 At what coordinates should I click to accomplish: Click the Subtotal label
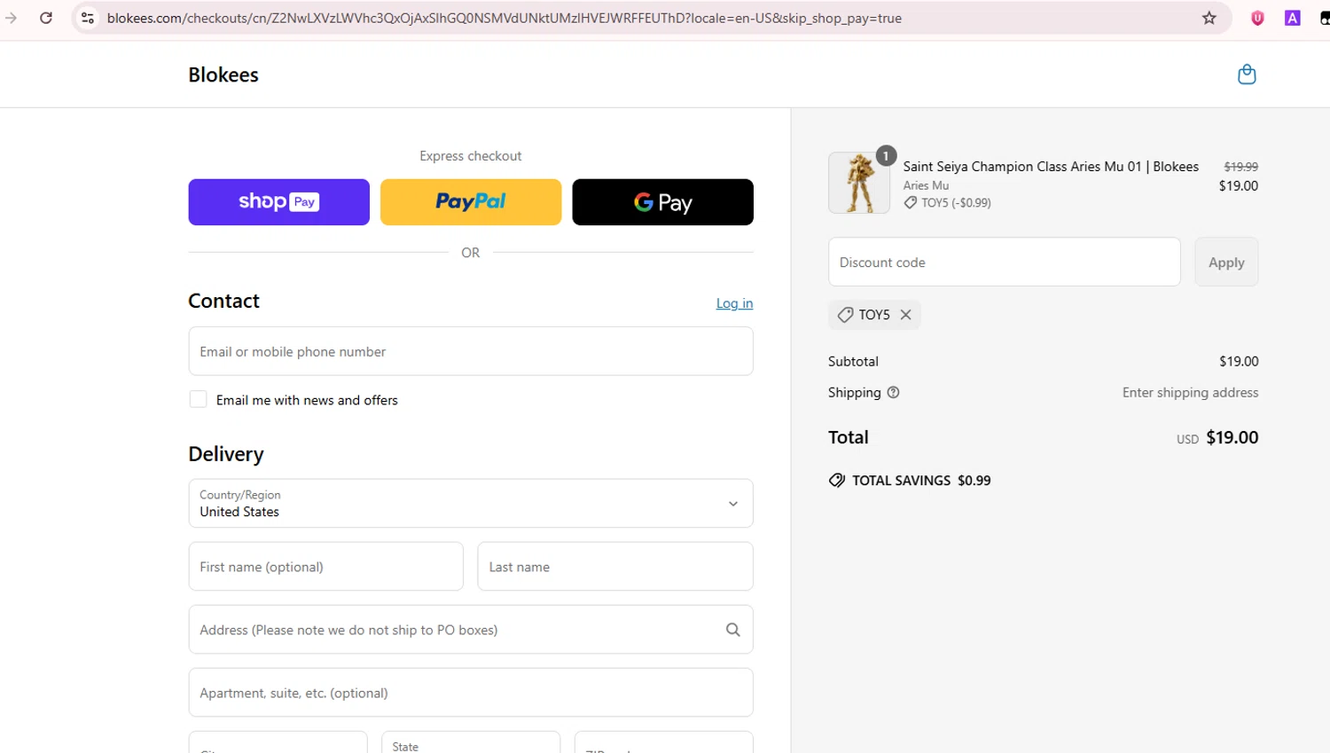point(853,361)
